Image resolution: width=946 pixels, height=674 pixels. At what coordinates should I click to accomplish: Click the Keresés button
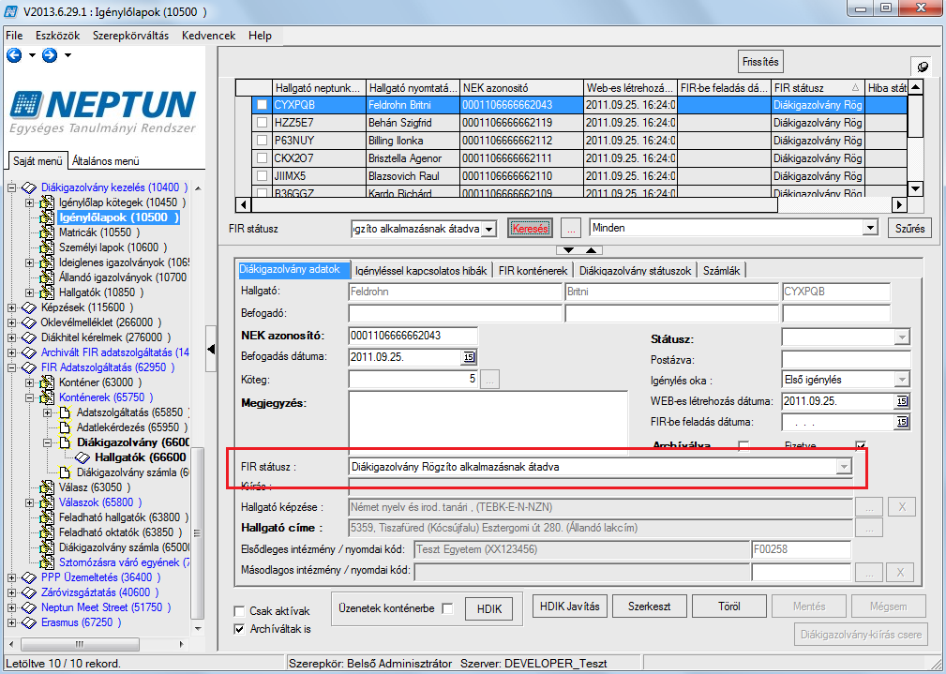531,229
